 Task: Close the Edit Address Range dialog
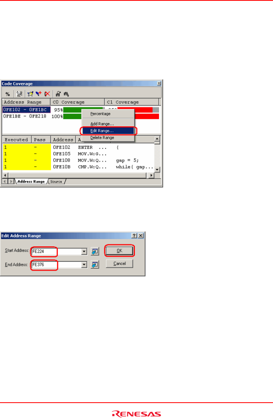click(141, 236)
